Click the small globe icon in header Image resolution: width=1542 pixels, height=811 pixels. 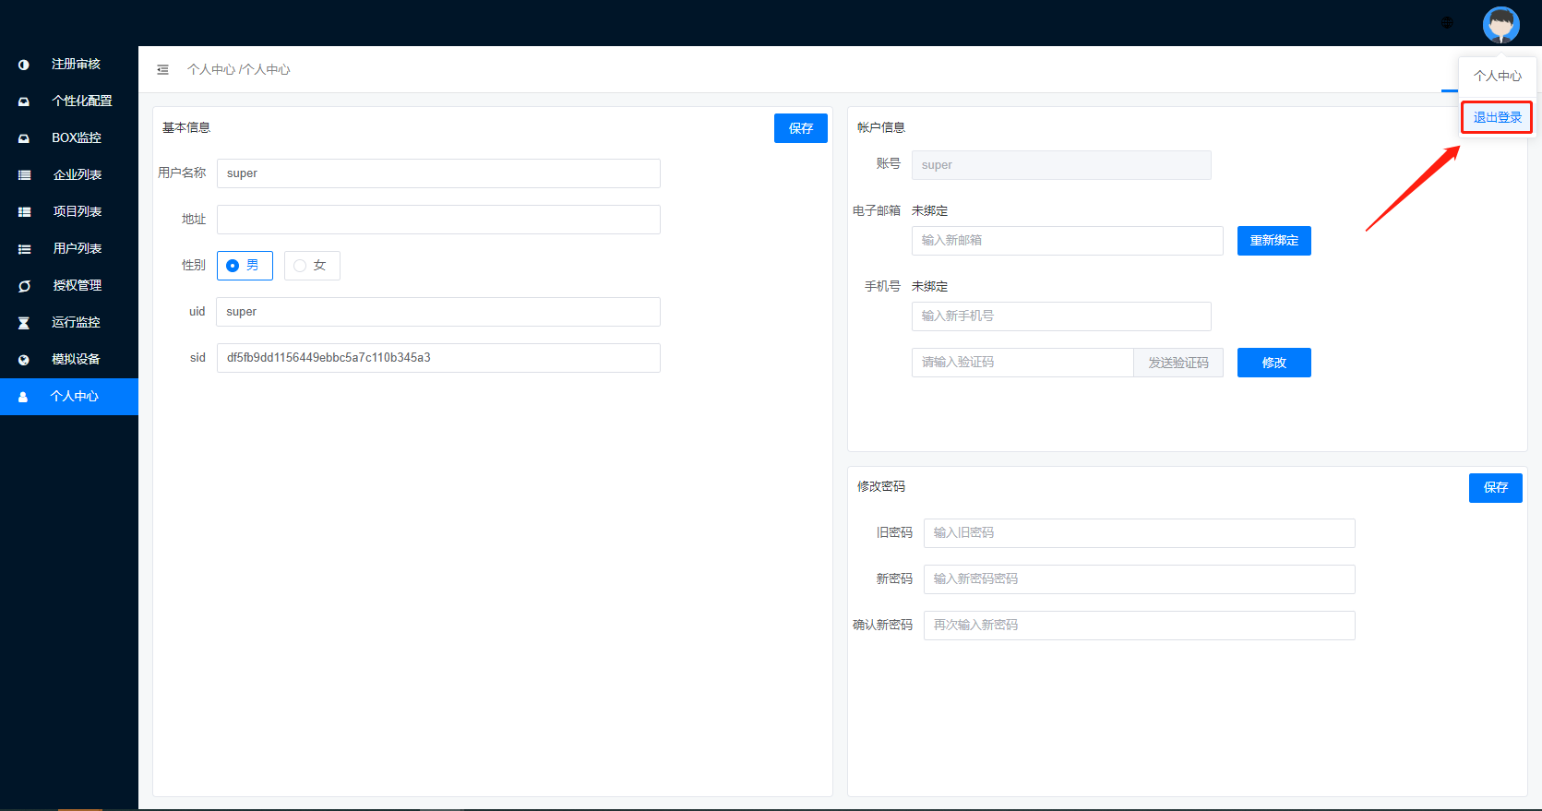(1447, 22)
